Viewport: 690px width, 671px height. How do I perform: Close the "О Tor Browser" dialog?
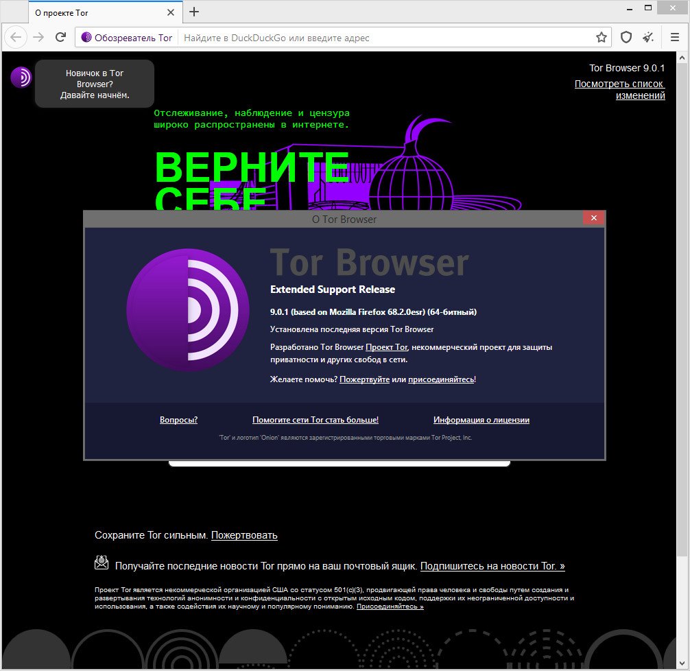[593, 218]
